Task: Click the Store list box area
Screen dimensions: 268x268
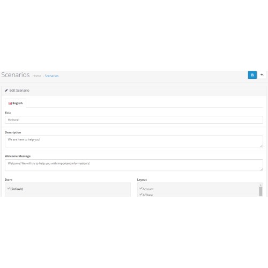Action: [68, 190]
